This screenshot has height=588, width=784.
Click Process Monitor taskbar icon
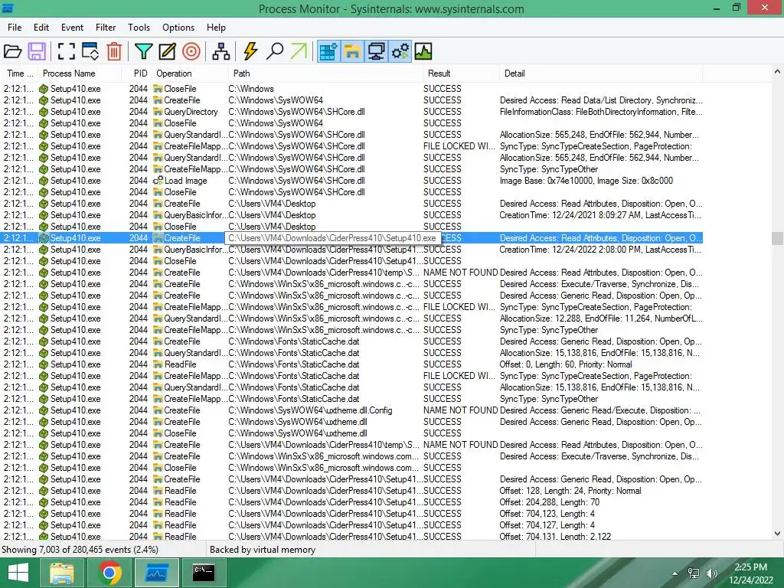[156, 573]
